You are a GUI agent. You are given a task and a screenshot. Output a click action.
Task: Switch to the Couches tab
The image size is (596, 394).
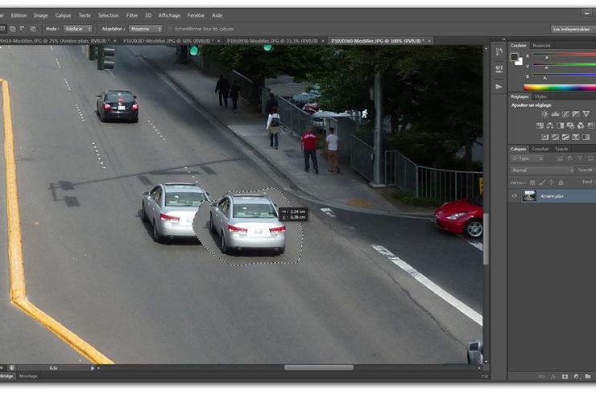[x=540, y=149]
